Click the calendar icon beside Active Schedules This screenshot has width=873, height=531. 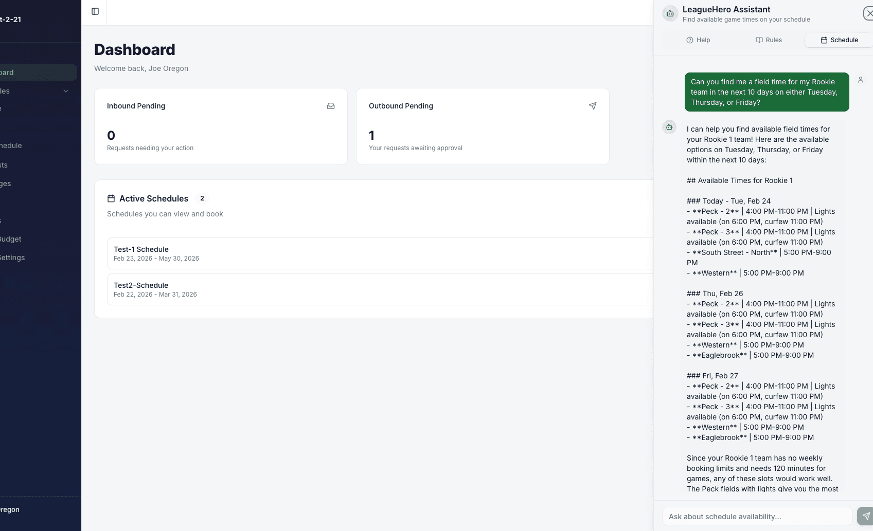111,198
